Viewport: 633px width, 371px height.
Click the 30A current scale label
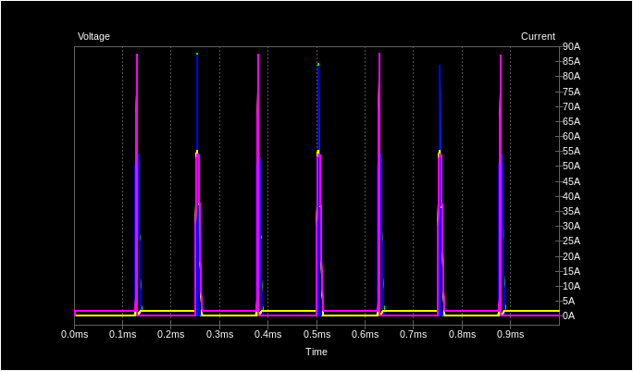coord(571,226)
